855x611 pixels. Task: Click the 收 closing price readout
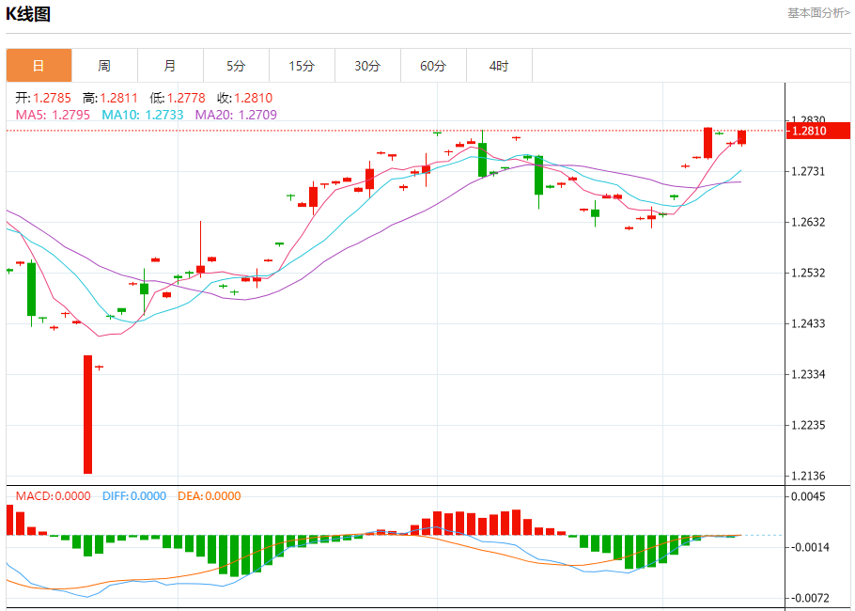[245, 98]
